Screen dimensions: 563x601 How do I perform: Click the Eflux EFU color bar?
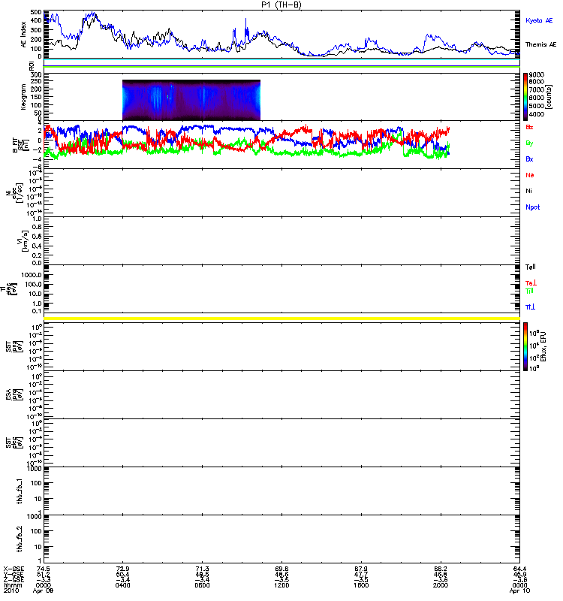tap(525, 346)
